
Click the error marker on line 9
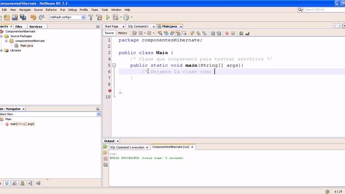click(110, 91)
